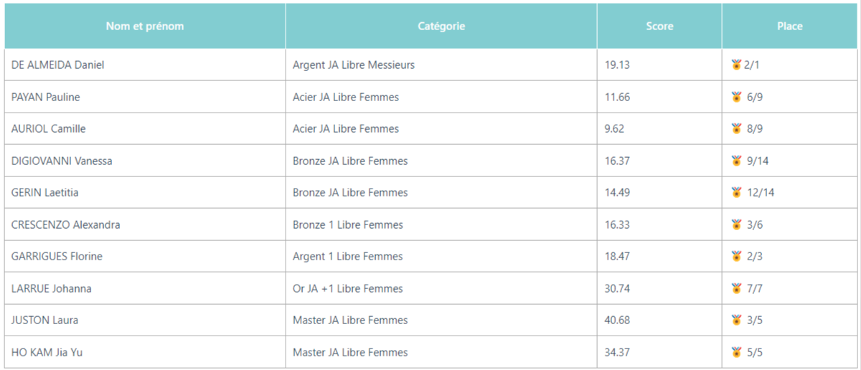Click the score 9.62 for AURIOL Camille
This screenshot has height=370, width=861.
click(614, 128)
